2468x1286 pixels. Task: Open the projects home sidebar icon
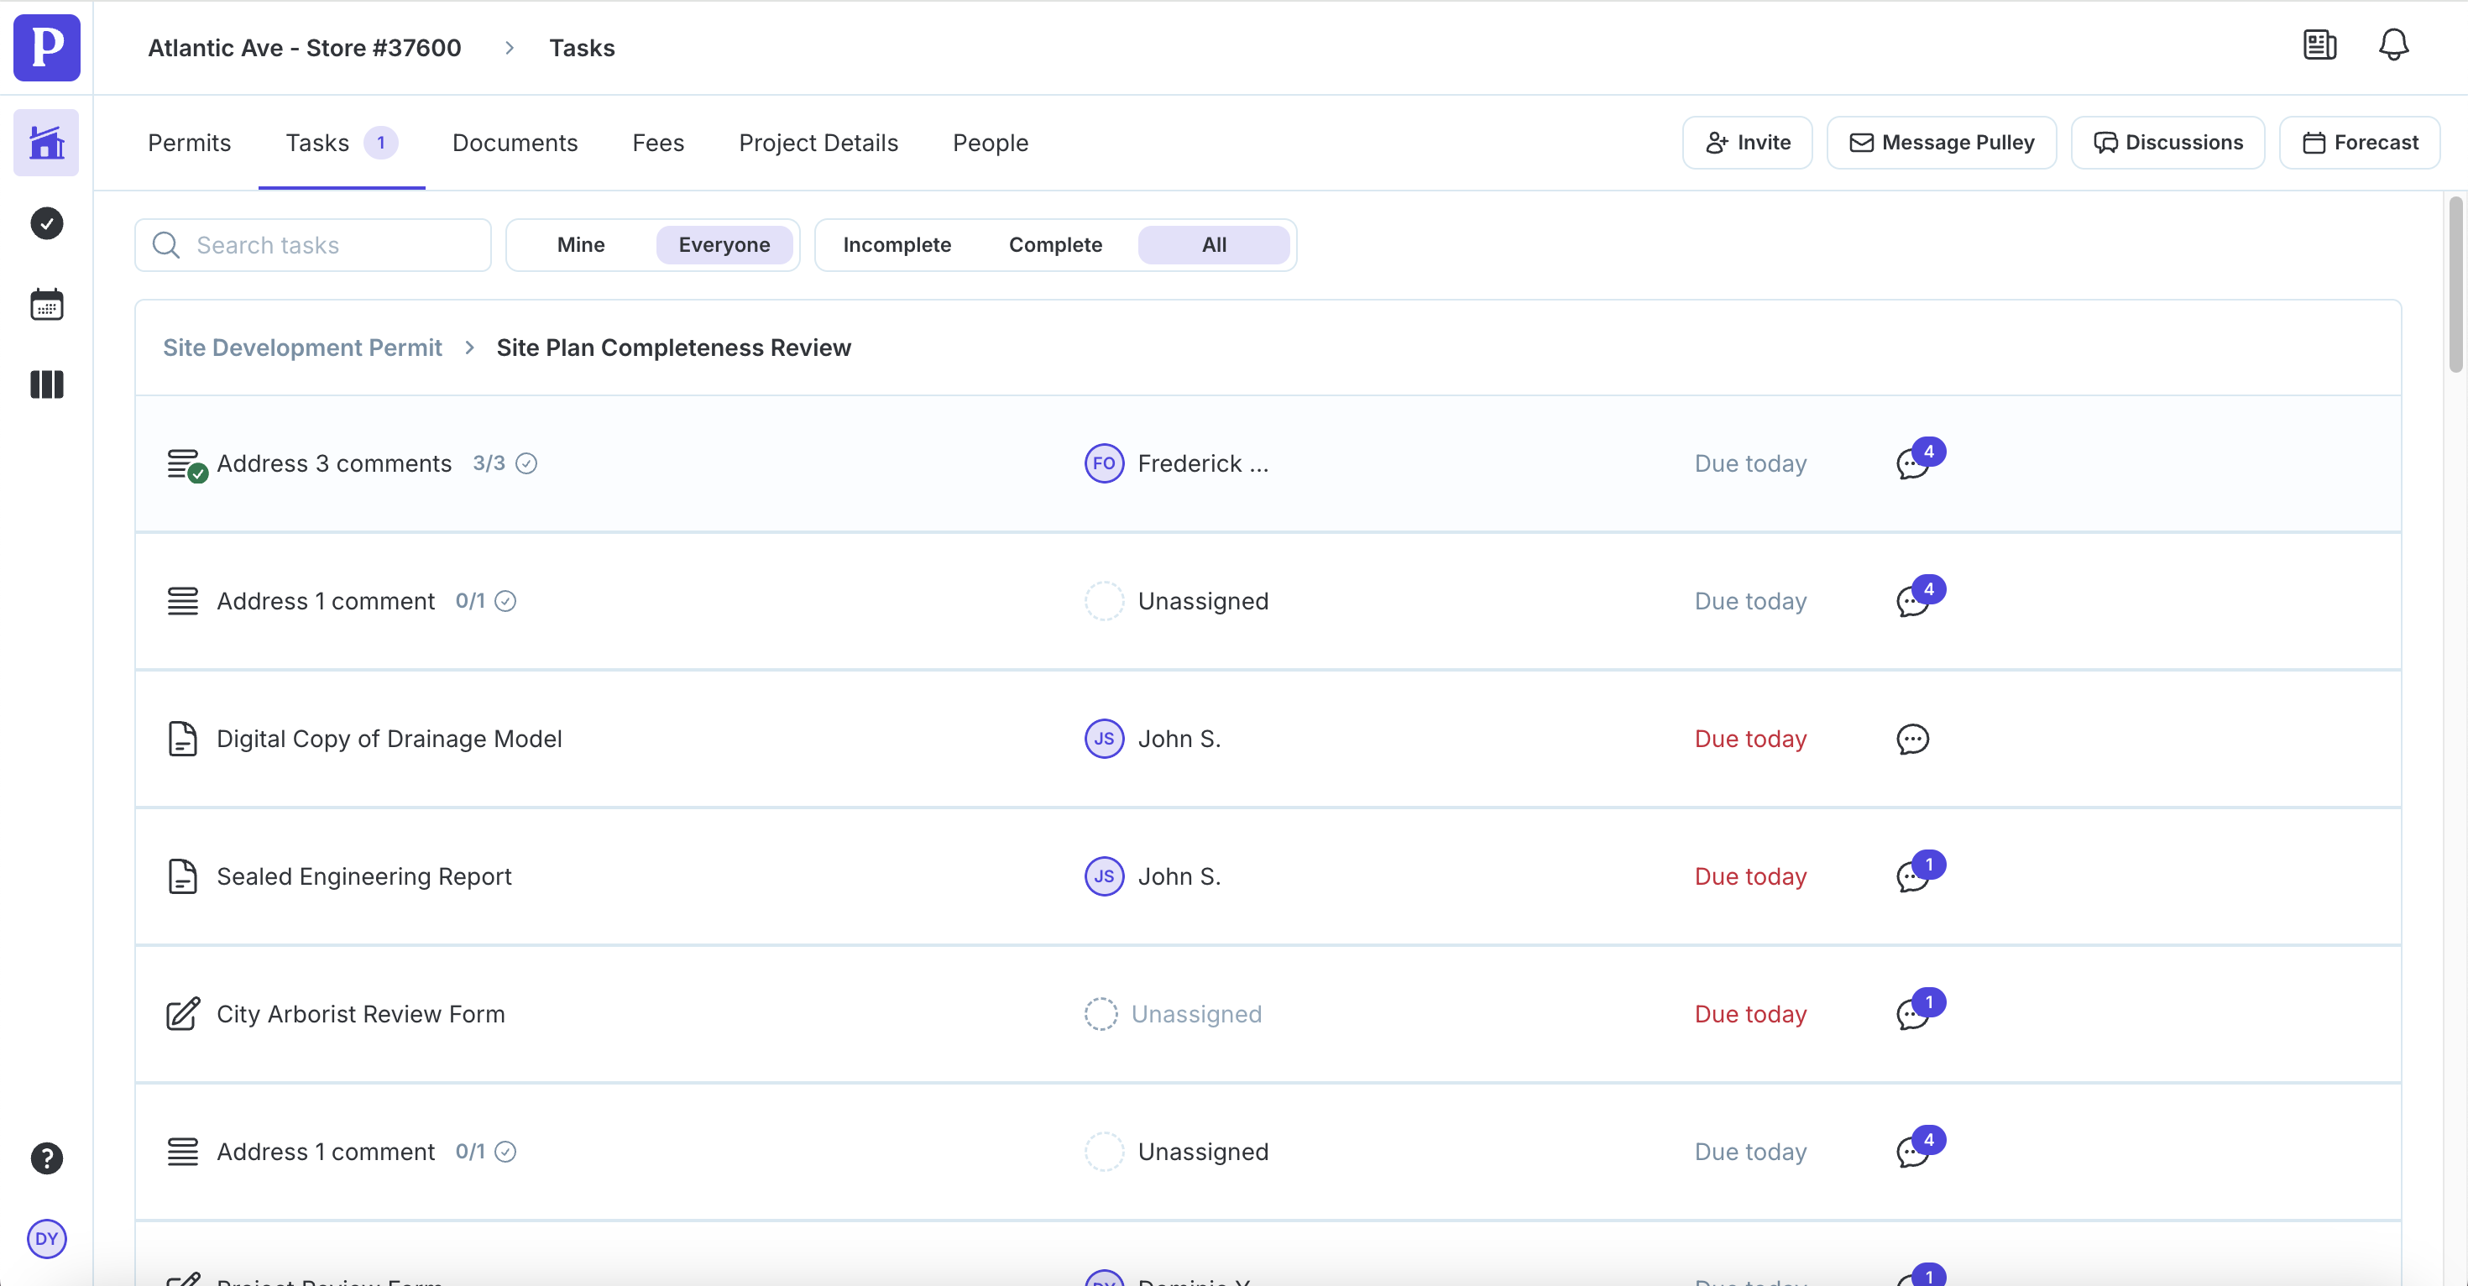[x=46, y=143]
